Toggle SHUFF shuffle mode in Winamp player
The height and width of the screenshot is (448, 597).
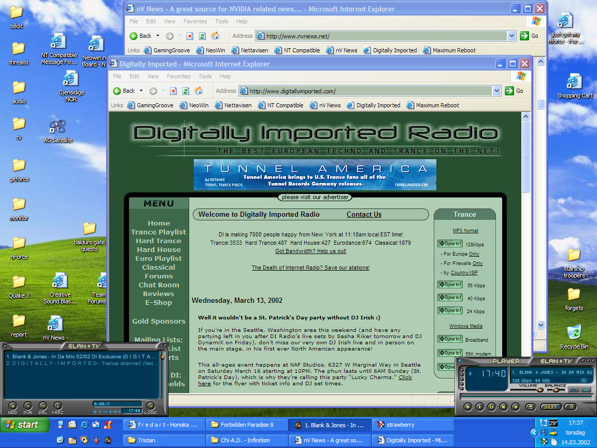point(550,407)
